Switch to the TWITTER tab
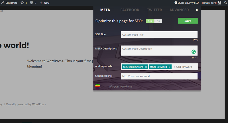228x123 pixels. [154, 10]
